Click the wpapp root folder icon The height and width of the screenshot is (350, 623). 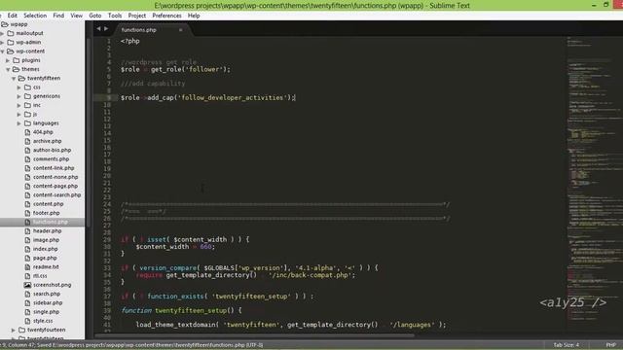(5, 24)
